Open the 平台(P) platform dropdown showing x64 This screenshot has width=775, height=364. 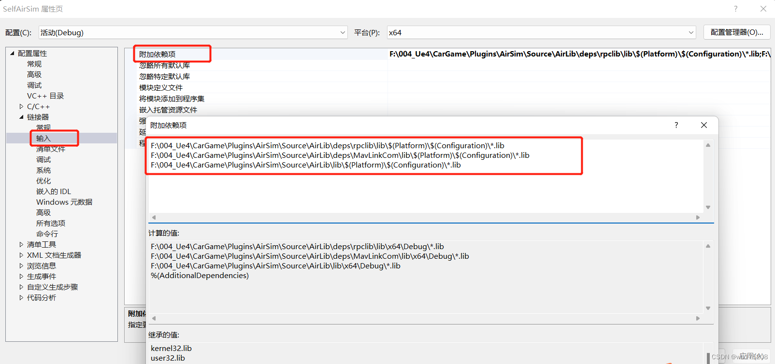pos(541,32)
